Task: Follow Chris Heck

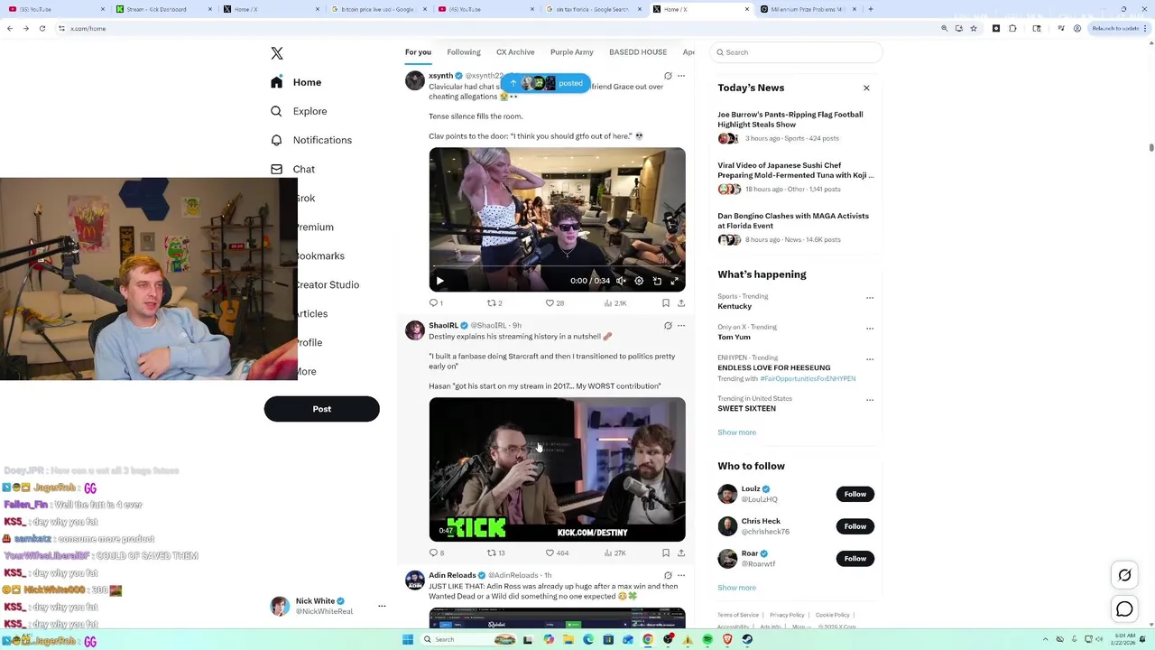Action: [855, 526]
